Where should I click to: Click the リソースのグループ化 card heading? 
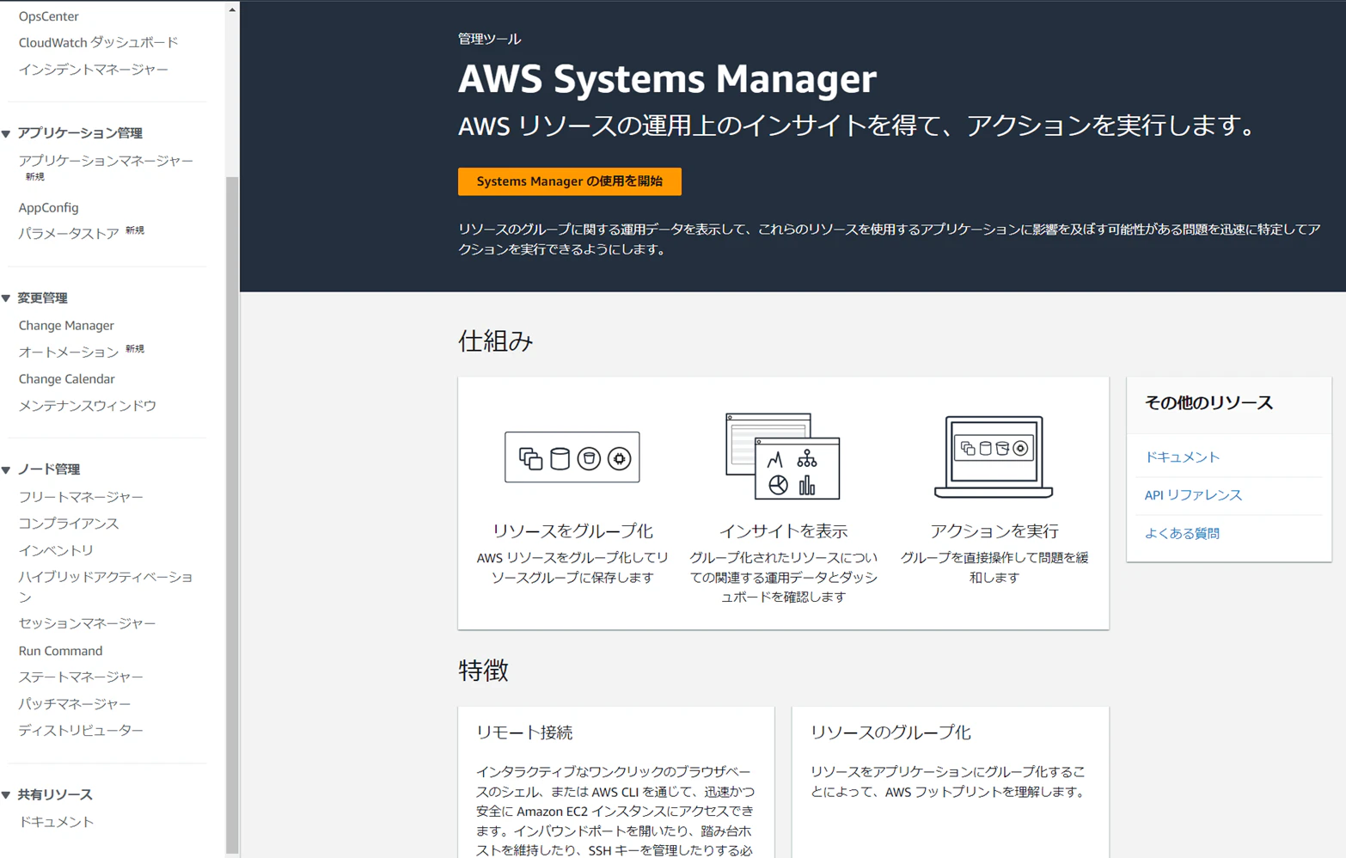(890, 732)
